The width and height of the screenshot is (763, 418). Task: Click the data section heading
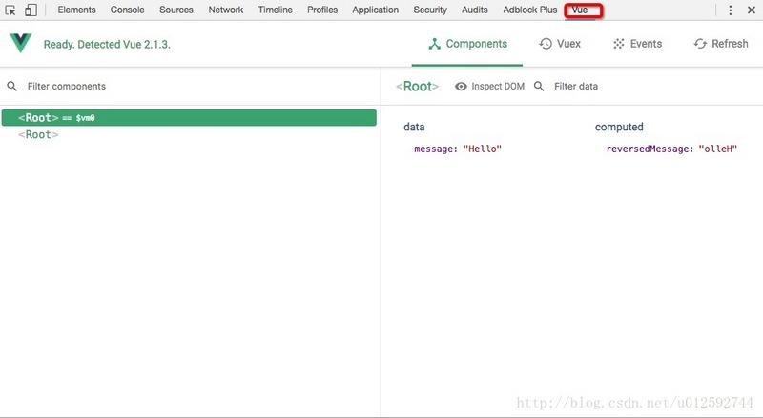(414, 127)
